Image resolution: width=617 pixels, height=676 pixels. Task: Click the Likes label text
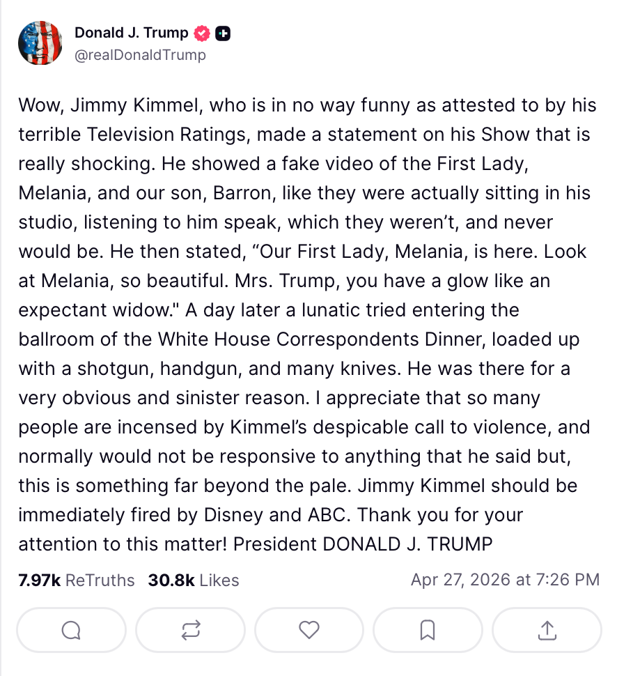click(x=219, y=580)
